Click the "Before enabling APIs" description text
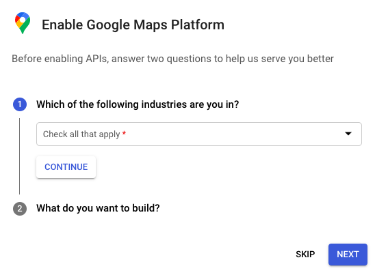The width and height of the screenshot is (375, 275). tap(172, 59)
